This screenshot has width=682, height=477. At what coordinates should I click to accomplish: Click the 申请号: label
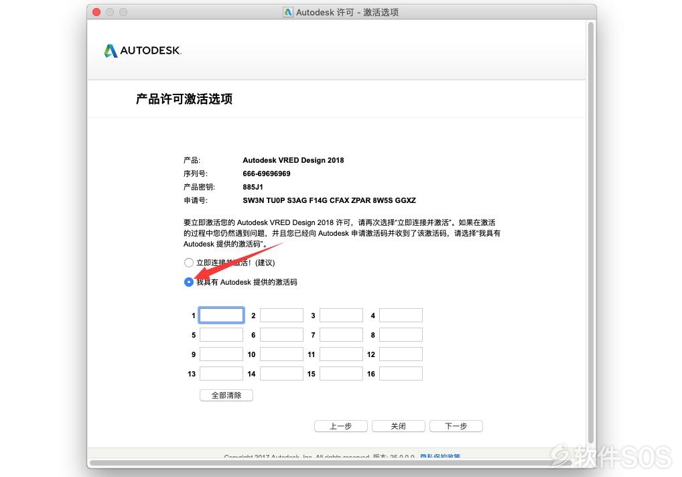click(196, 200)
